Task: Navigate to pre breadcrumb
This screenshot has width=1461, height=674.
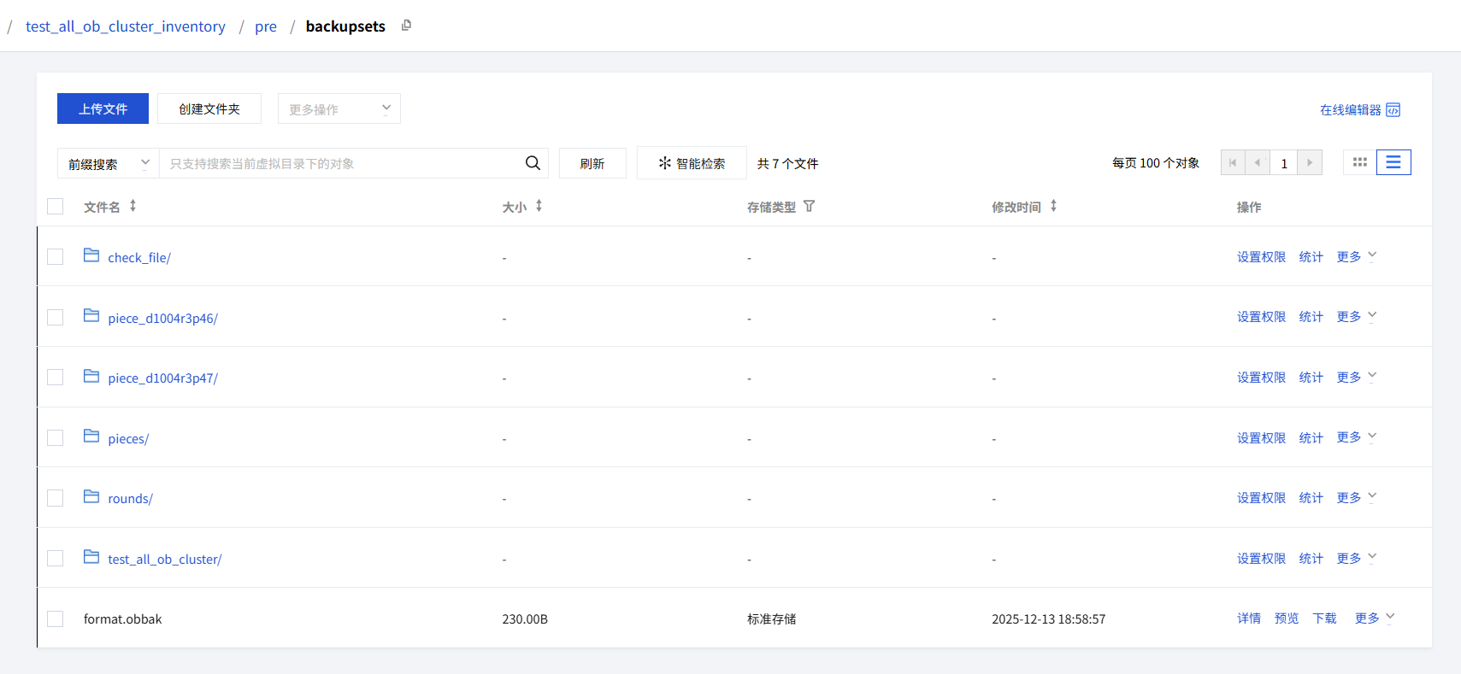Action: [265, 26]
